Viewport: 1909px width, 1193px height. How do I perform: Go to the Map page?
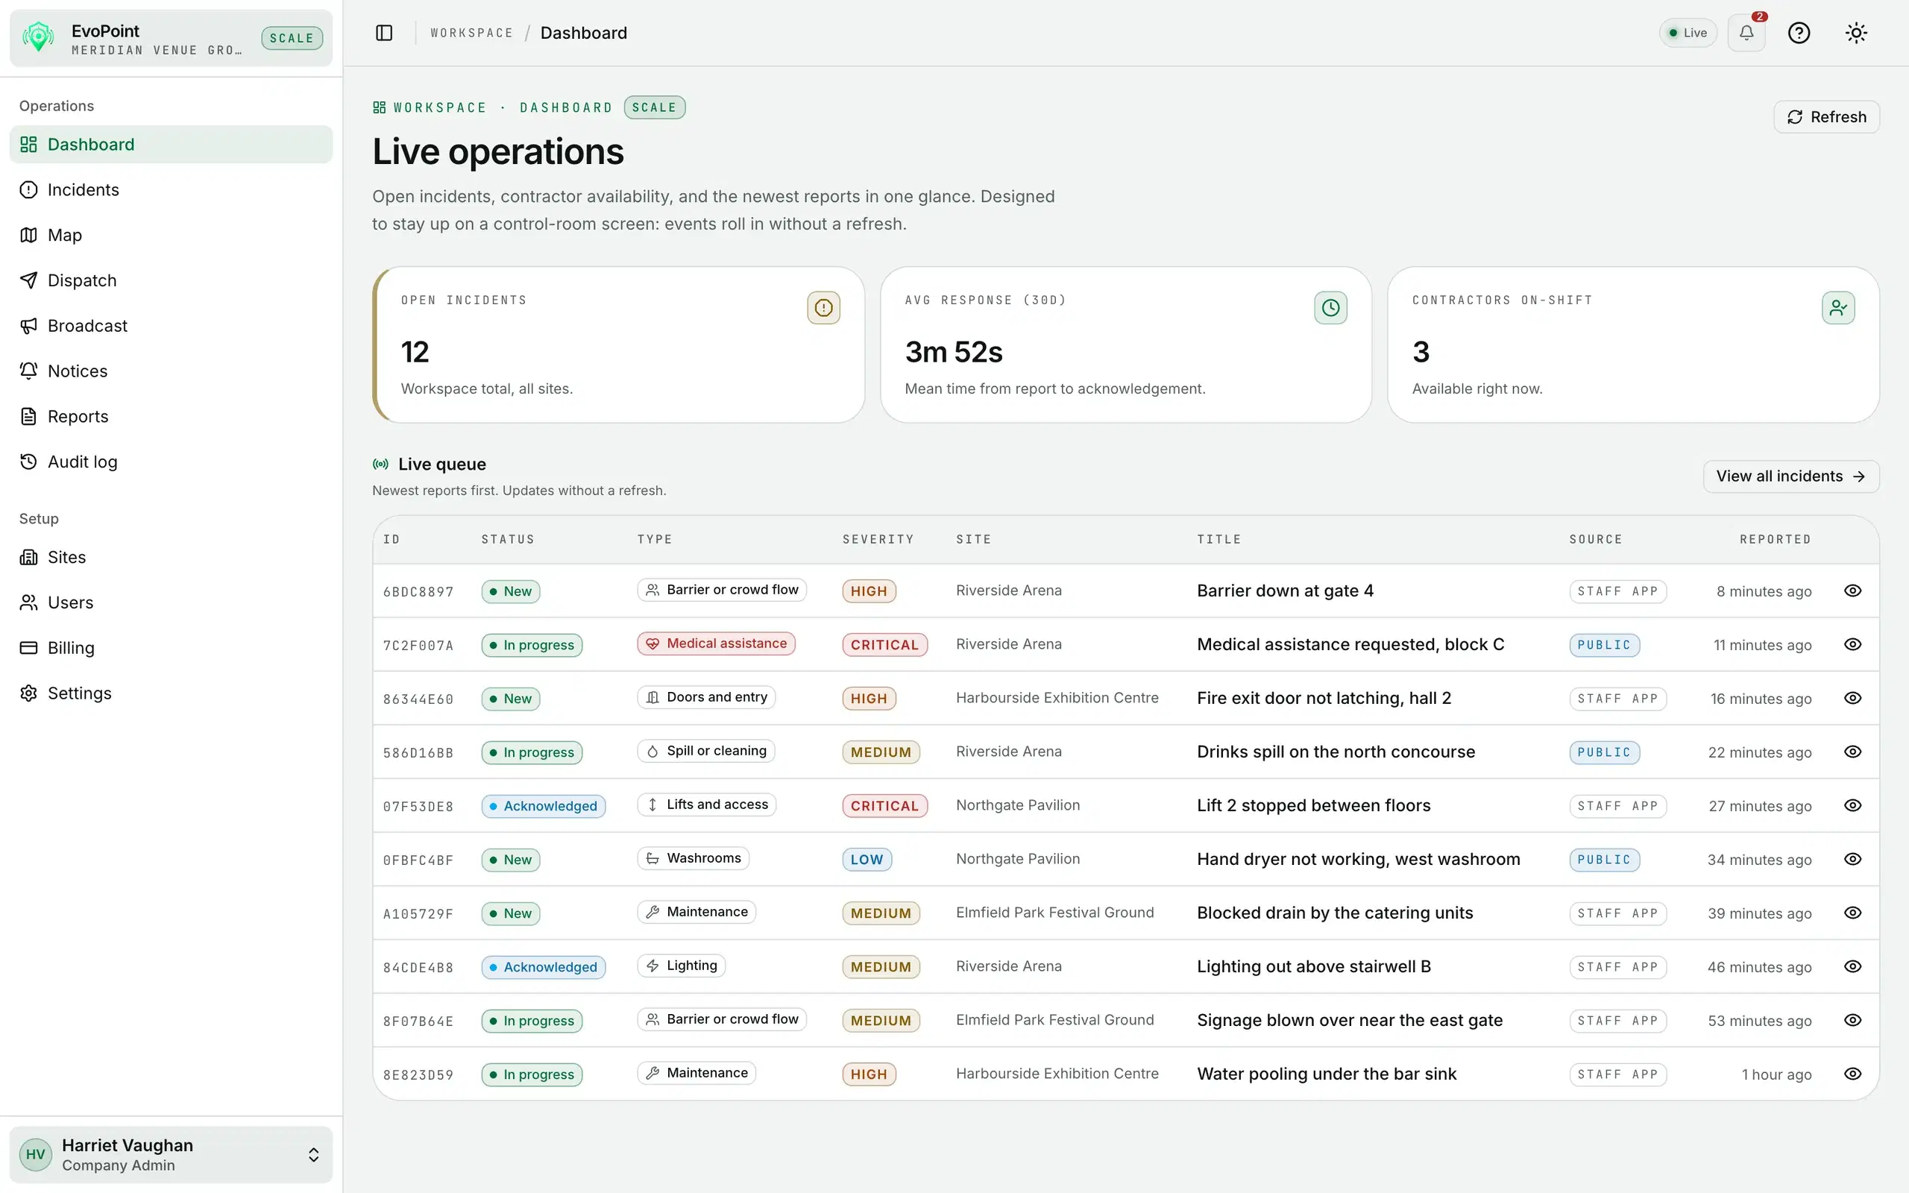(172, 235)
